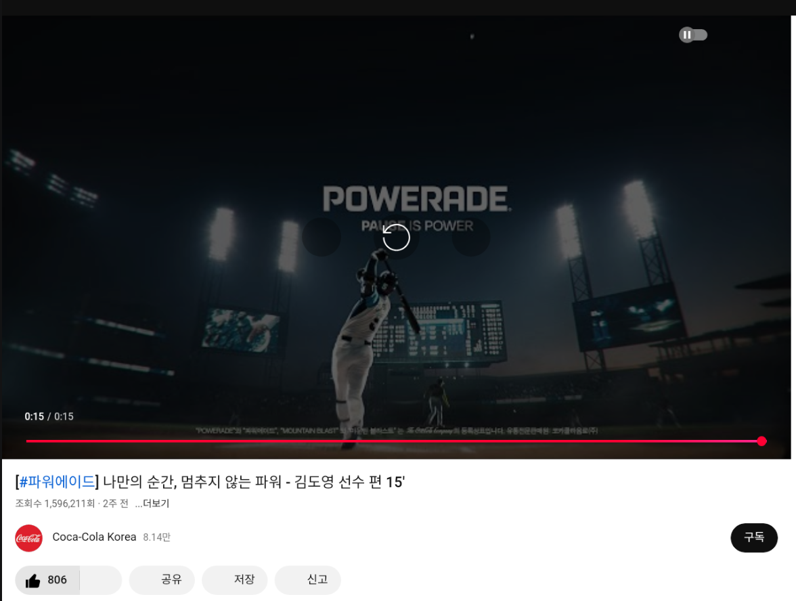Save the video using 저장

point(234,579)
